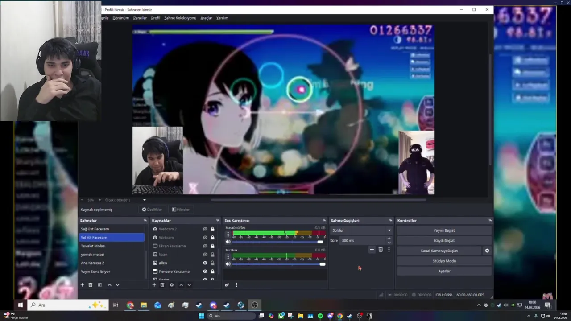Show the Ekran Yakalama source
The height and width of the screenshot is (321, 571).
[x=205, y=246]
